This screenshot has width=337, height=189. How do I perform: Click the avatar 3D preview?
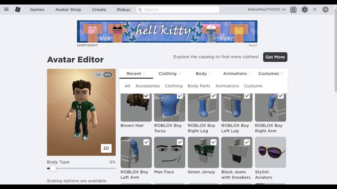[x=81, y=112]
